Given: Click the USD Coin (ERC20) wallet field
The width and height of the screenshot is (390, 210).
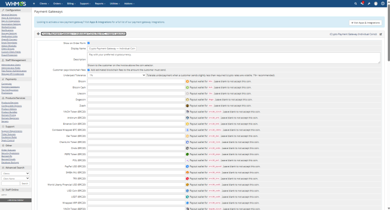Looking at the screenshot, I should click(x=136, y=191).
